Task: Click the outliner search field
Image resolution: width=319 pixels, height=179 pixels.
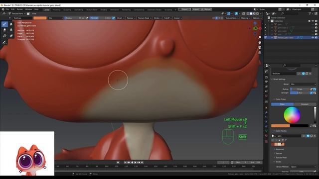Action: pos(290,13)
